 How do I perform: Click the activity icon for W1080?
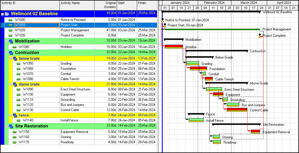click(x=18, y=79)
